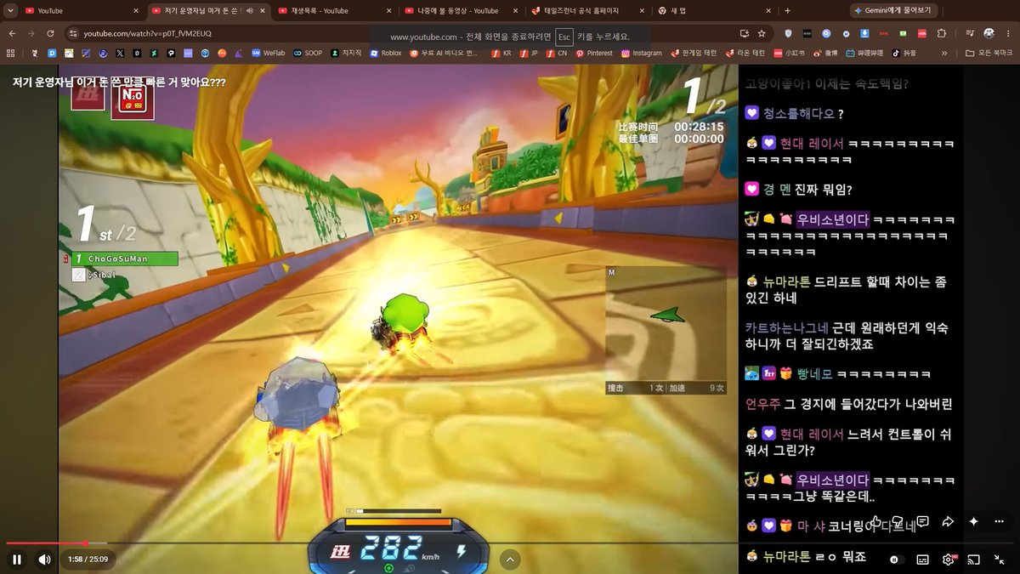The width and height of the screenshot is (1020, 574).
Task: Open 라온 테런 bookmark
Action: pyautogui.click(x=745, y=53)
